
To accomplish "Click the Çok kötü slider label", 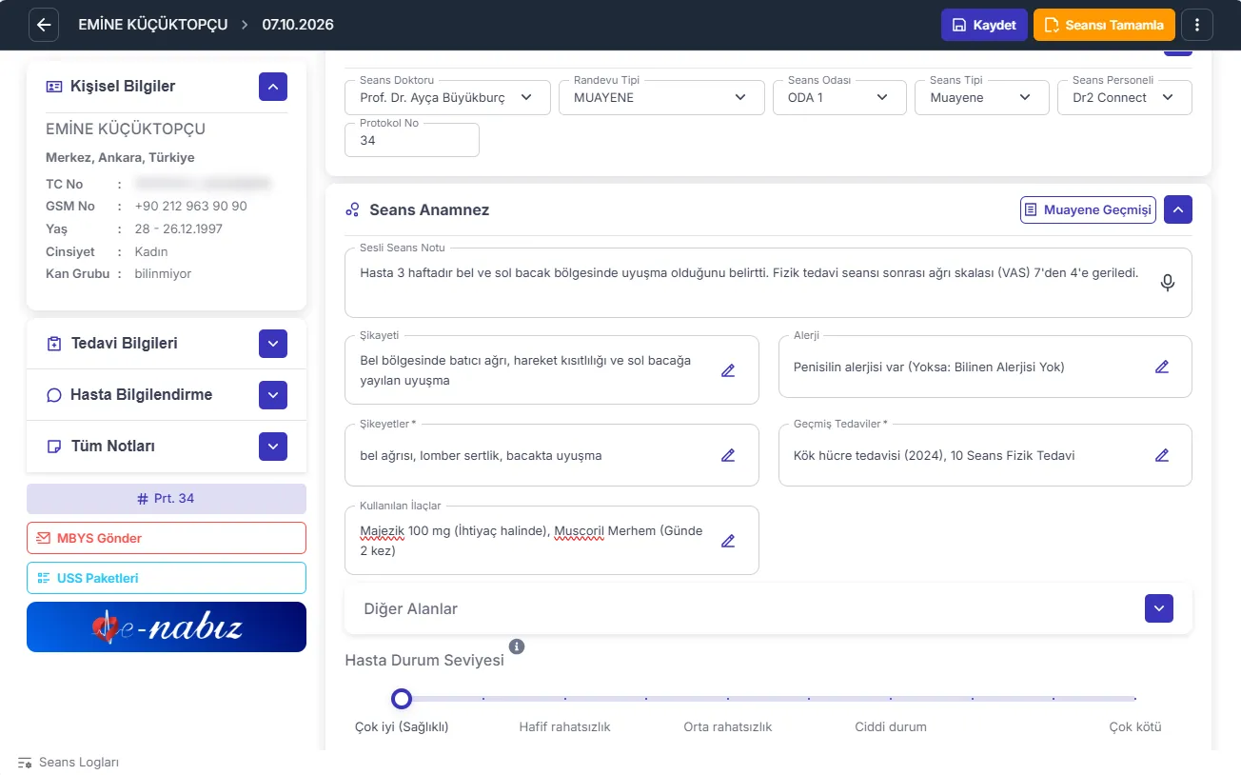I will point(1135,726).
